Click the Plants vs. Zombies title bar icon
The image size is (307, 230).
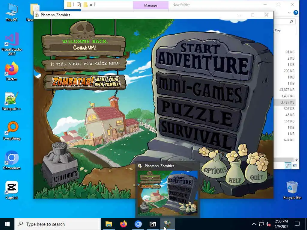coord(37,15)
